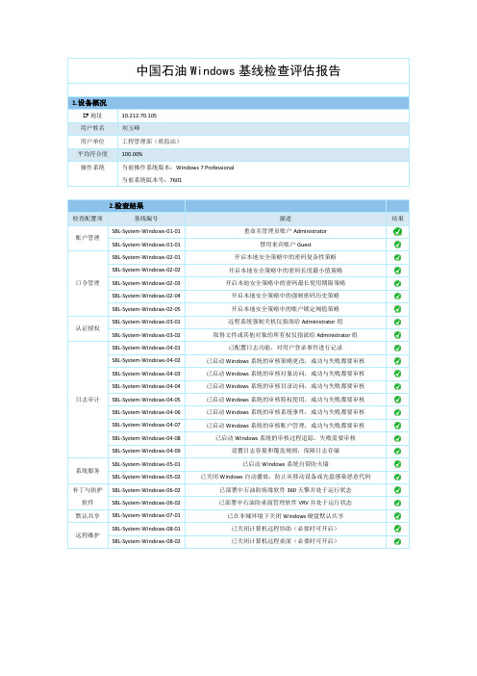The width and height of the screenshot is (477, 676).
Task: Click baseline code SBL-System-Windows-08-02
Action: [x=146, y=541]
